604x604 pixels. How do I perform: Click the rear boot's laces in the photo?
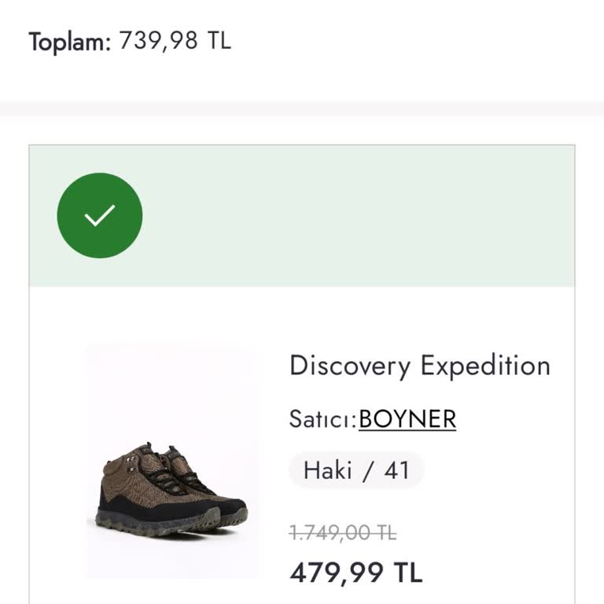pos(189,477)
